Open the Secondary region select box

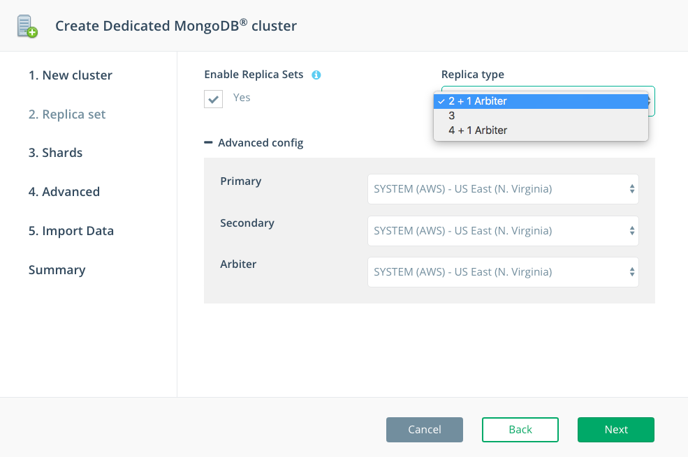pos(503,230)
